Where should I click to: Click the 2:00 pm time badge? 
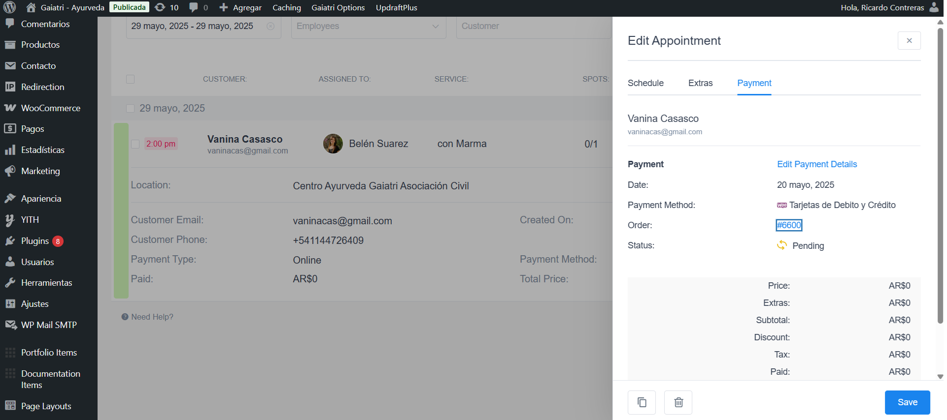point(161,144)
